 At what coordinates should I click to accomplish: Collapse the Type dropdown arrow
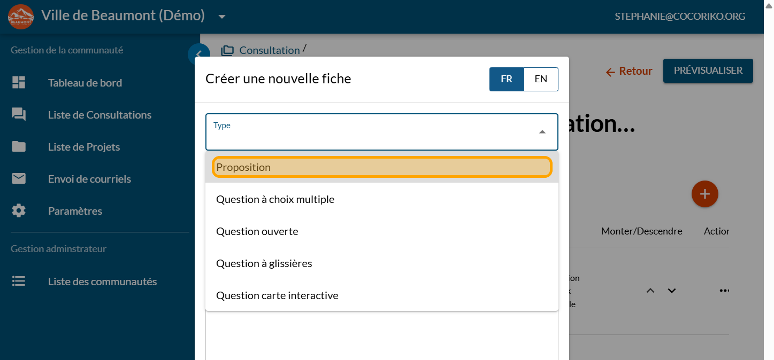click(x=542, y=132)
